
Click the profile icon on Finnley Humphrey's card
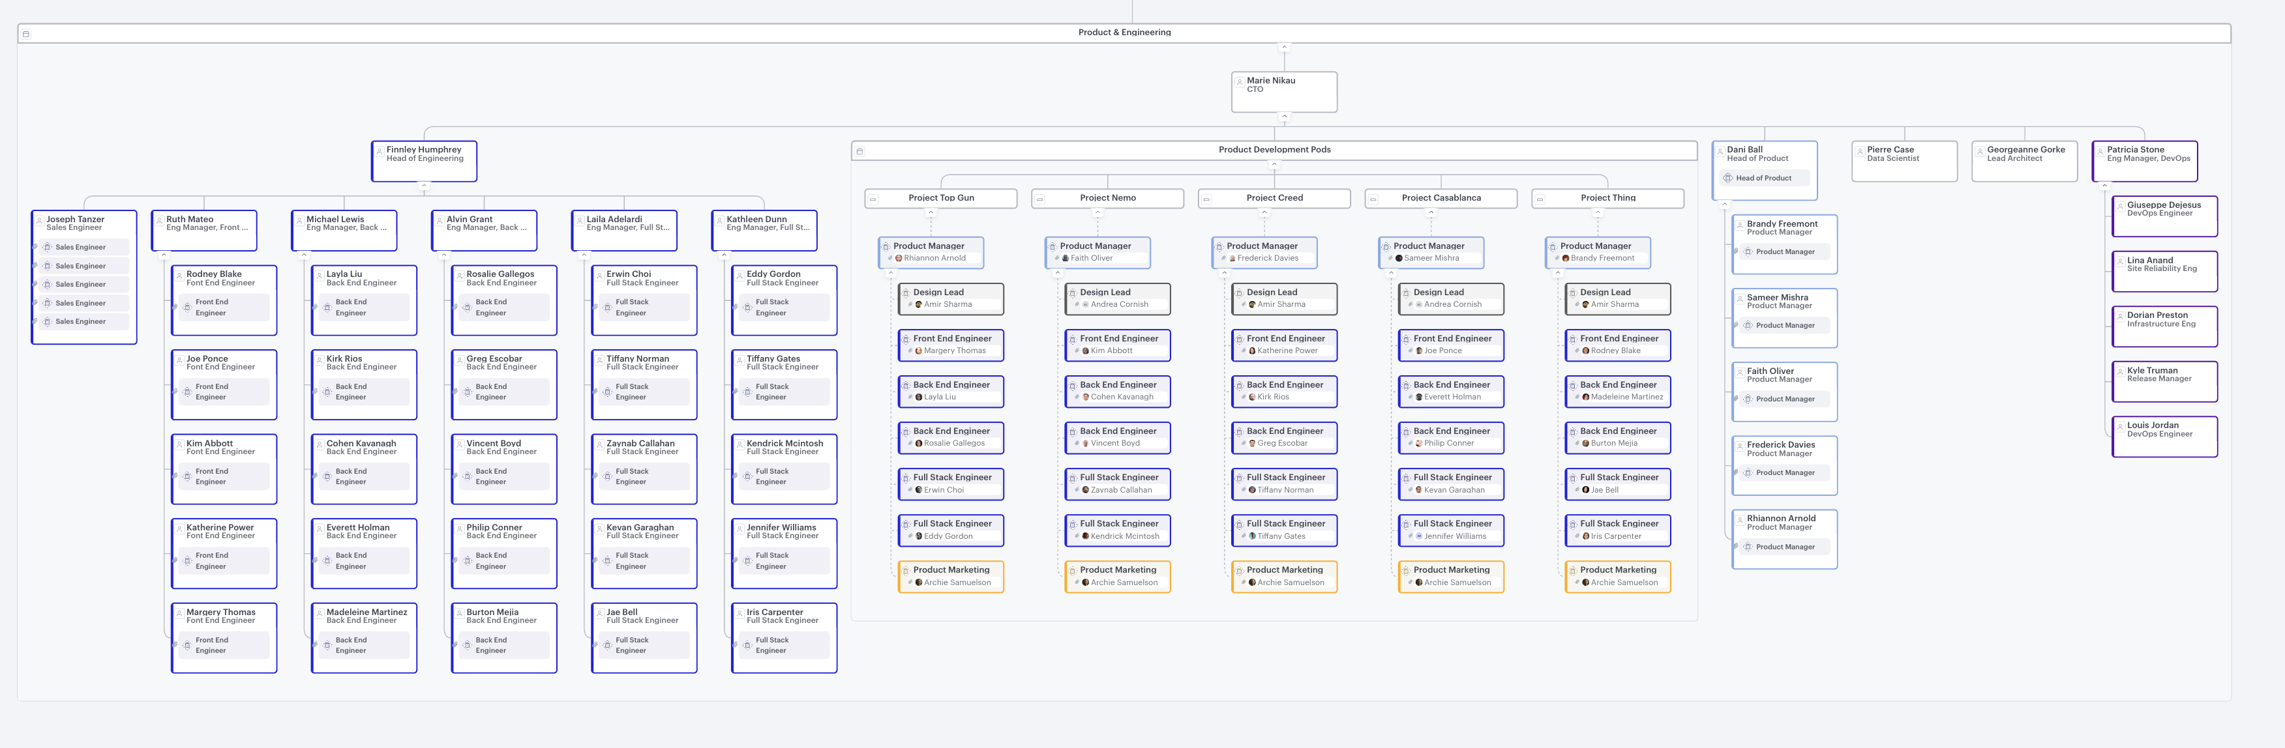[380, 151]
